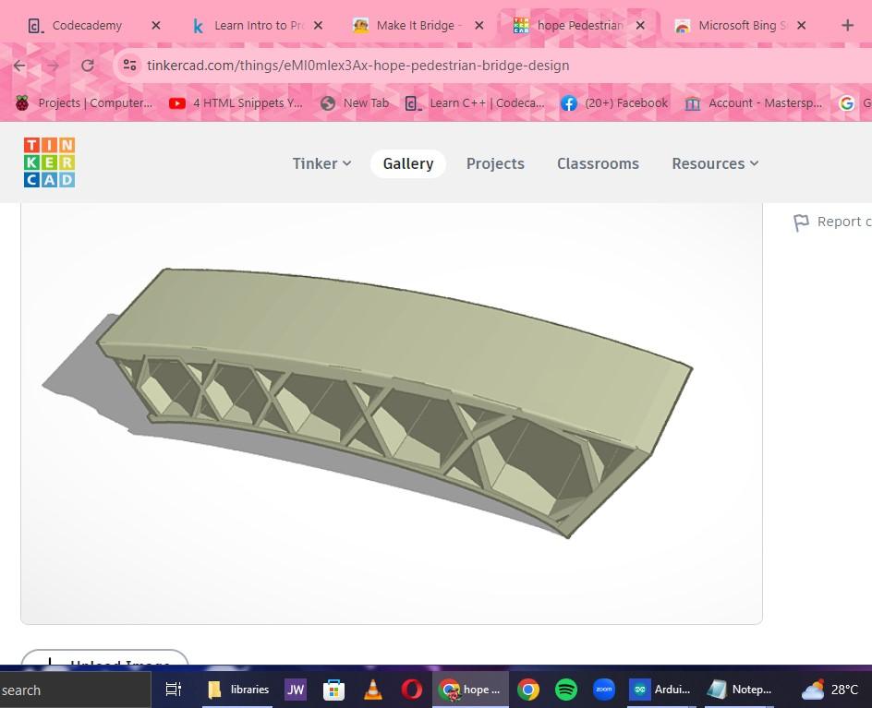This screenshot has height=708, width=872.
Task: Open the Projects nav item
Action: 495,163
